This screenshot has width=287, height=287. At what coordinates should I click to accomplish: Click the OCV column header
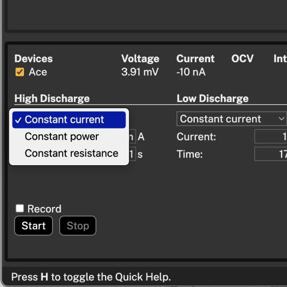pyautogui.click(x=242, y=59)
